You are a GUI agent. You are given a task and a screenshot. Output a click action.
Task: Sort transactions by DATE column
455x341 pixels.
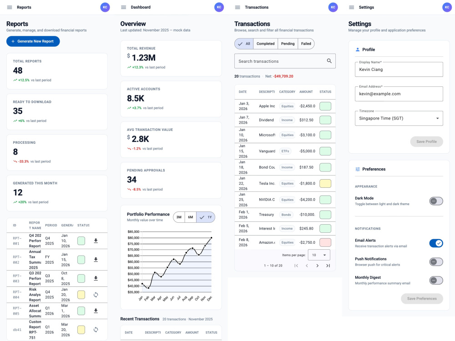click(x=243, y=92)
